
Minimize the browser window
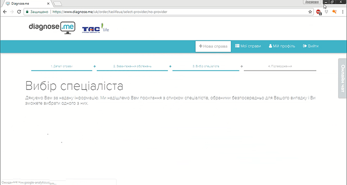[x=326, y=2]
